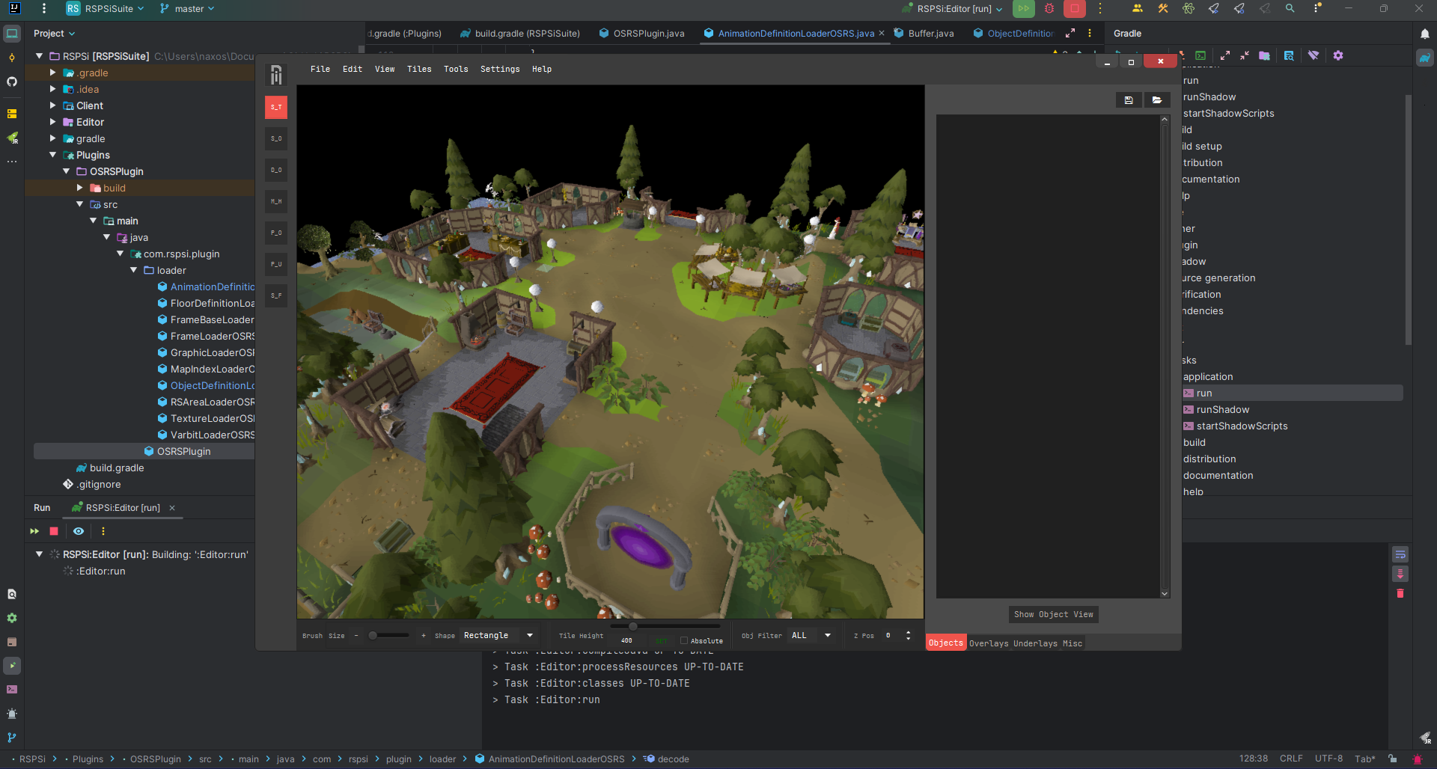Select the S_F tool button
Image resolution: width=1437 pixels, height=769 pixels.
(x=276, y=295)
